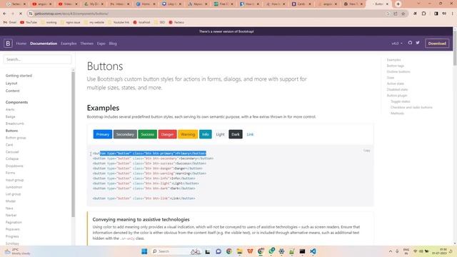Click the Download button

point(436,43)
